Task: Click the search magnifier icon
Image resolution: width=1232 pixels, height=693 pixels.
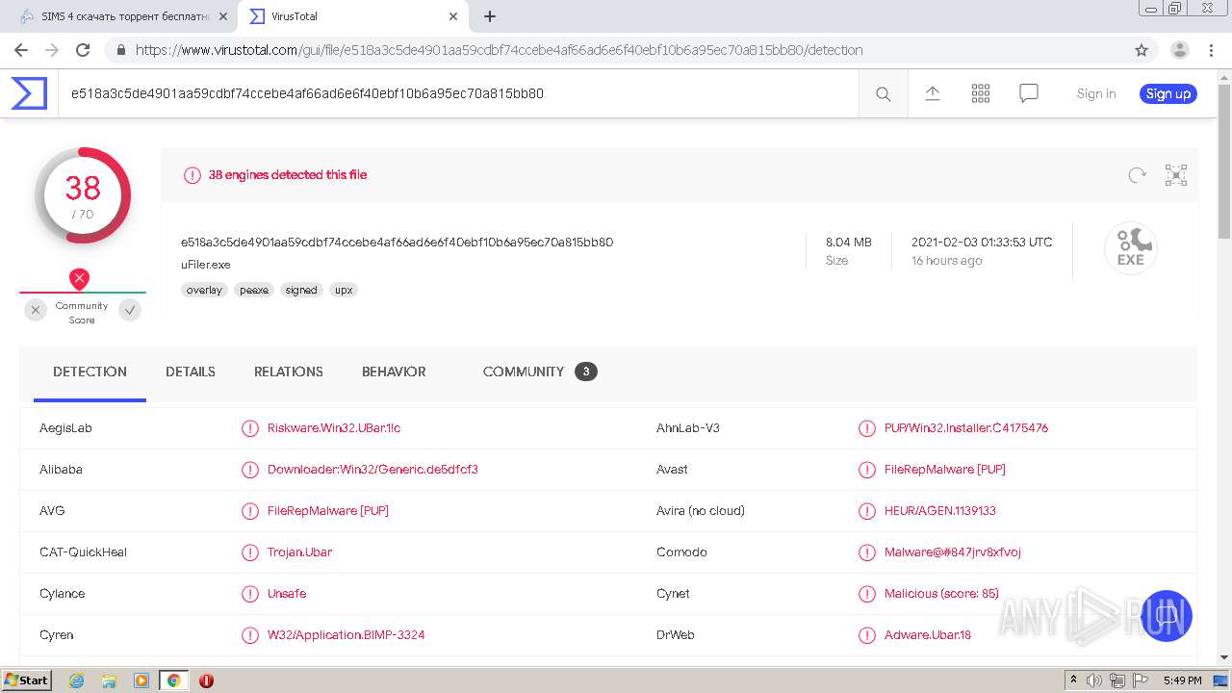Action: [x=883, y=93]
